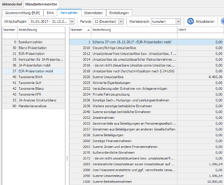This screenshot has height=185, width=224.
Task: Click row 2012 Umsatzsteuerfreie Umsatzerlöse
Action: [x=146, y=54]
